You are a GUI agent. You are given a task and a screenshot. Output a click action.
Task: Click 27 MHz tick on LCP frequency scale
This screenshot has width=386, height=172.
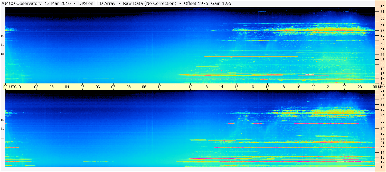382,114
